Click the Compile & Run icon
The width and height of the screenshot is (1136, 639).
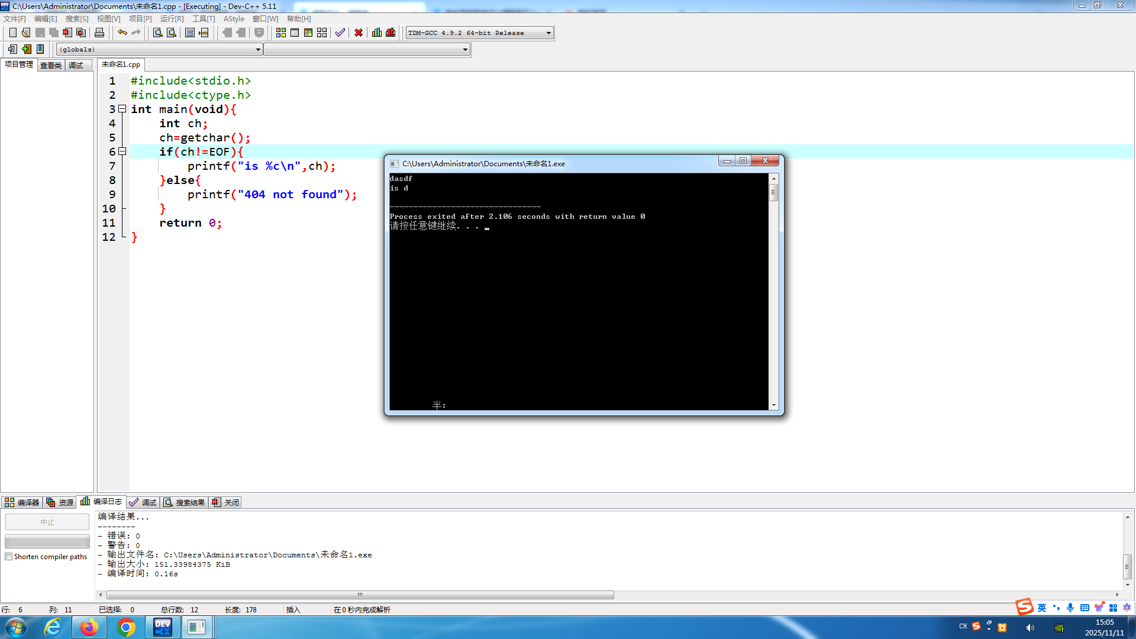tap(308, 33)
